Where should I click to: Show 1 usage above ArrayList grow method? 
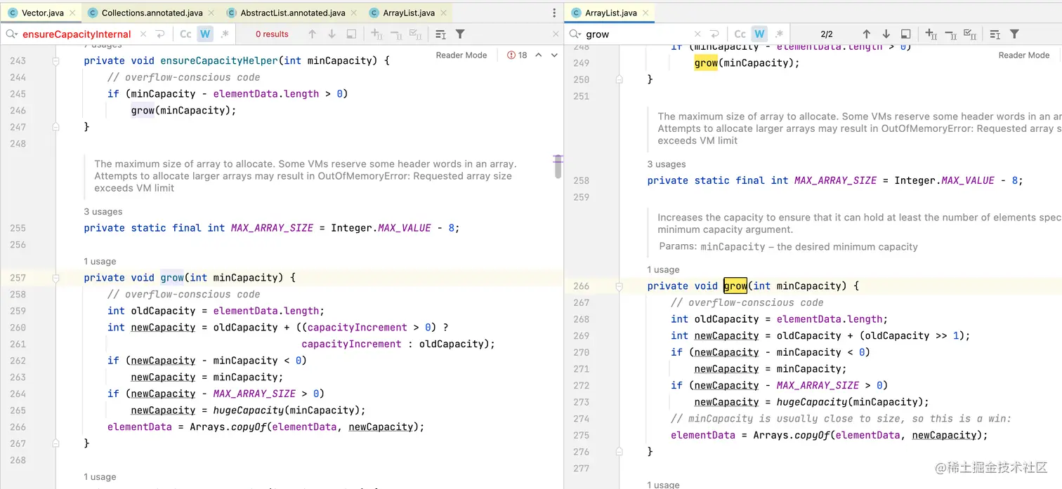pos(663,269)
